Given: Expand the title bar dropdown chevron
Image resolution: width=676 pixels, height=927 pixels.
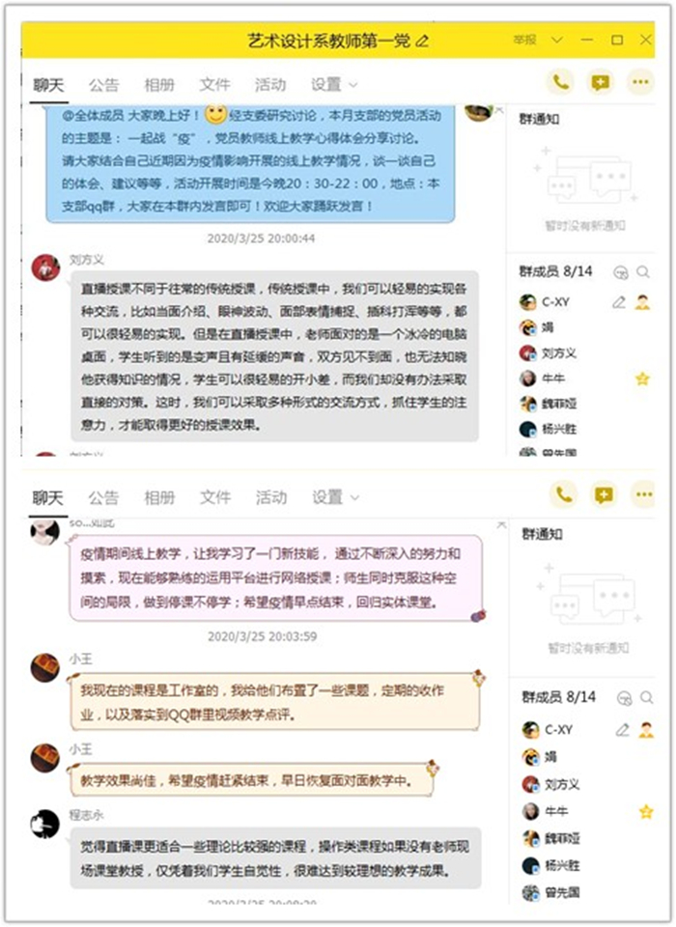Looking at the screenshot, I should pos(556,41).
